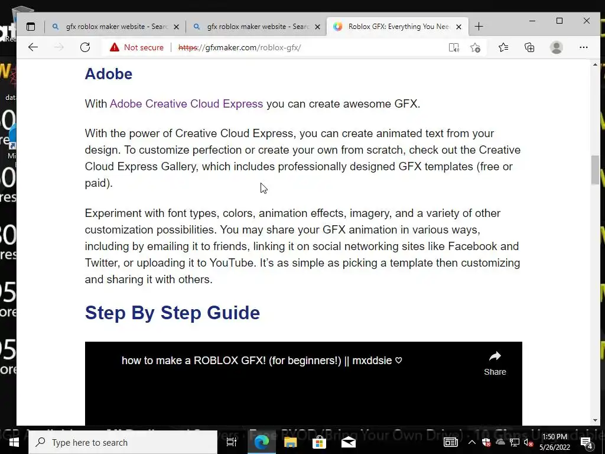Image resolution: width=605 pixels, height=454 pixels.
Task: Open Task View on the taskbar
Action: pos(231,442)
